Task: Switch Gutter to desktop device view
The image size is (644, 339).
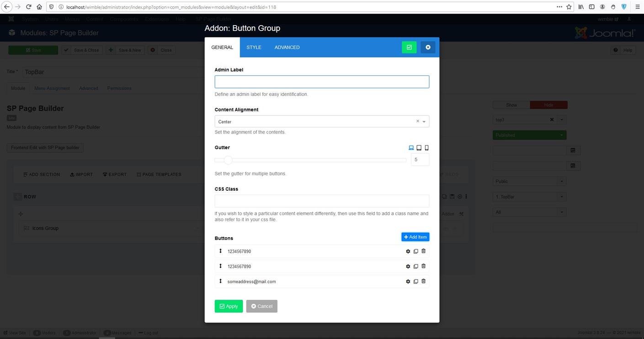Action: [411, 148]
